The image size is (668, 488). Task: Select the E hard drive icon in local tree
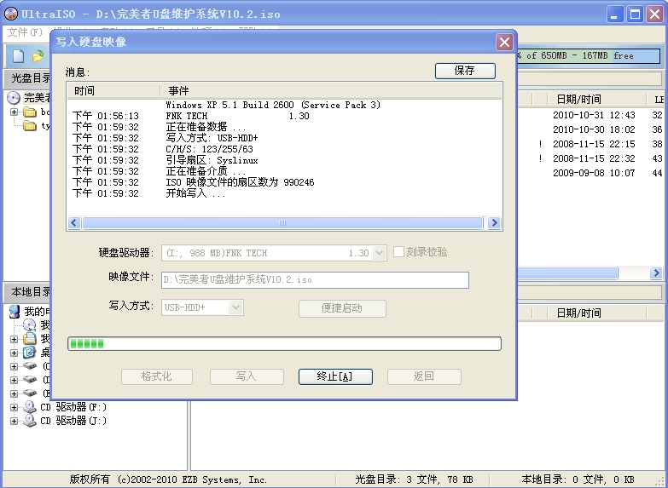coord(29,393)
